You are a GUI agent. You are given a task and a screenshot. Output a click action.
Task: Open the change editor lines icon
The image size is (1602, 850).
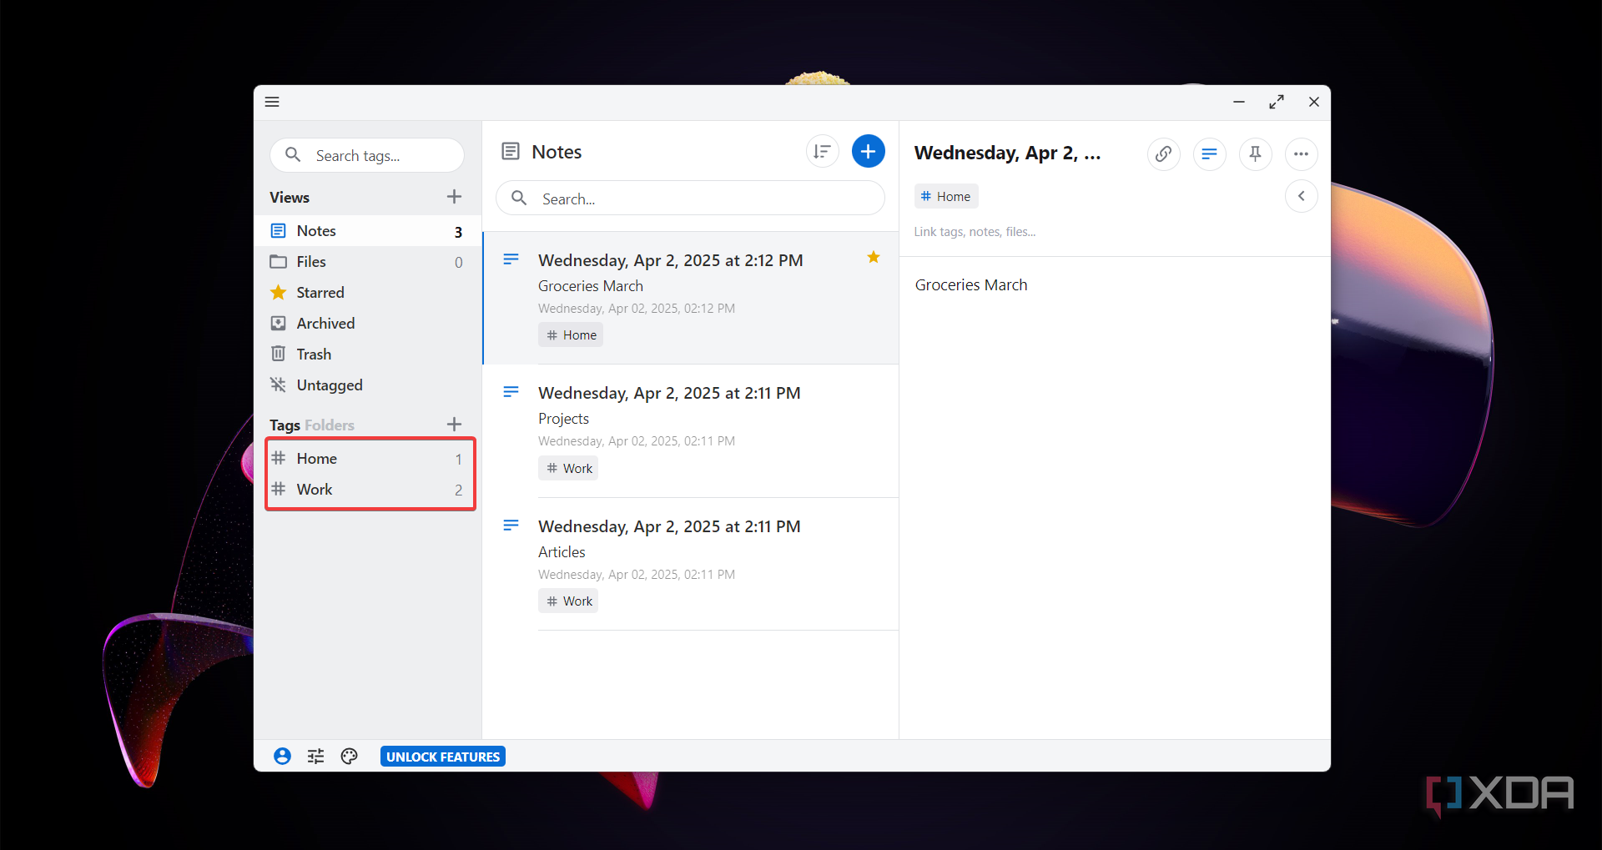(1209, 153)
